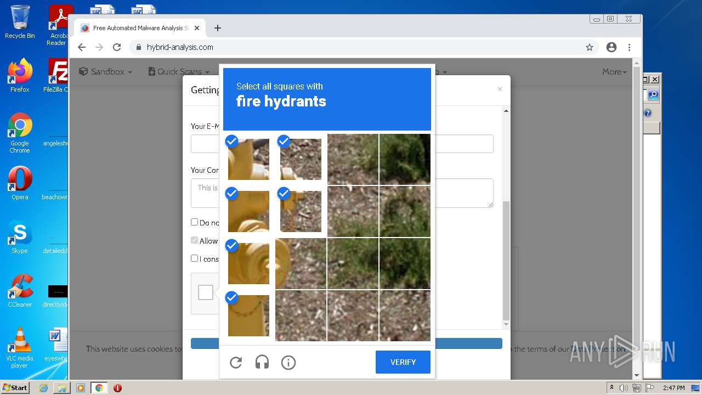Open the captcha info help icon

288,362
